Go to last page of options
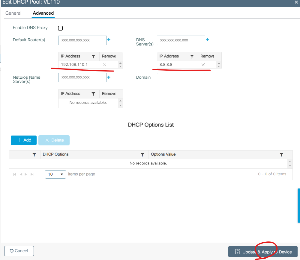The image size is (300, 260). pyautogui.click(x=32, y=174)
